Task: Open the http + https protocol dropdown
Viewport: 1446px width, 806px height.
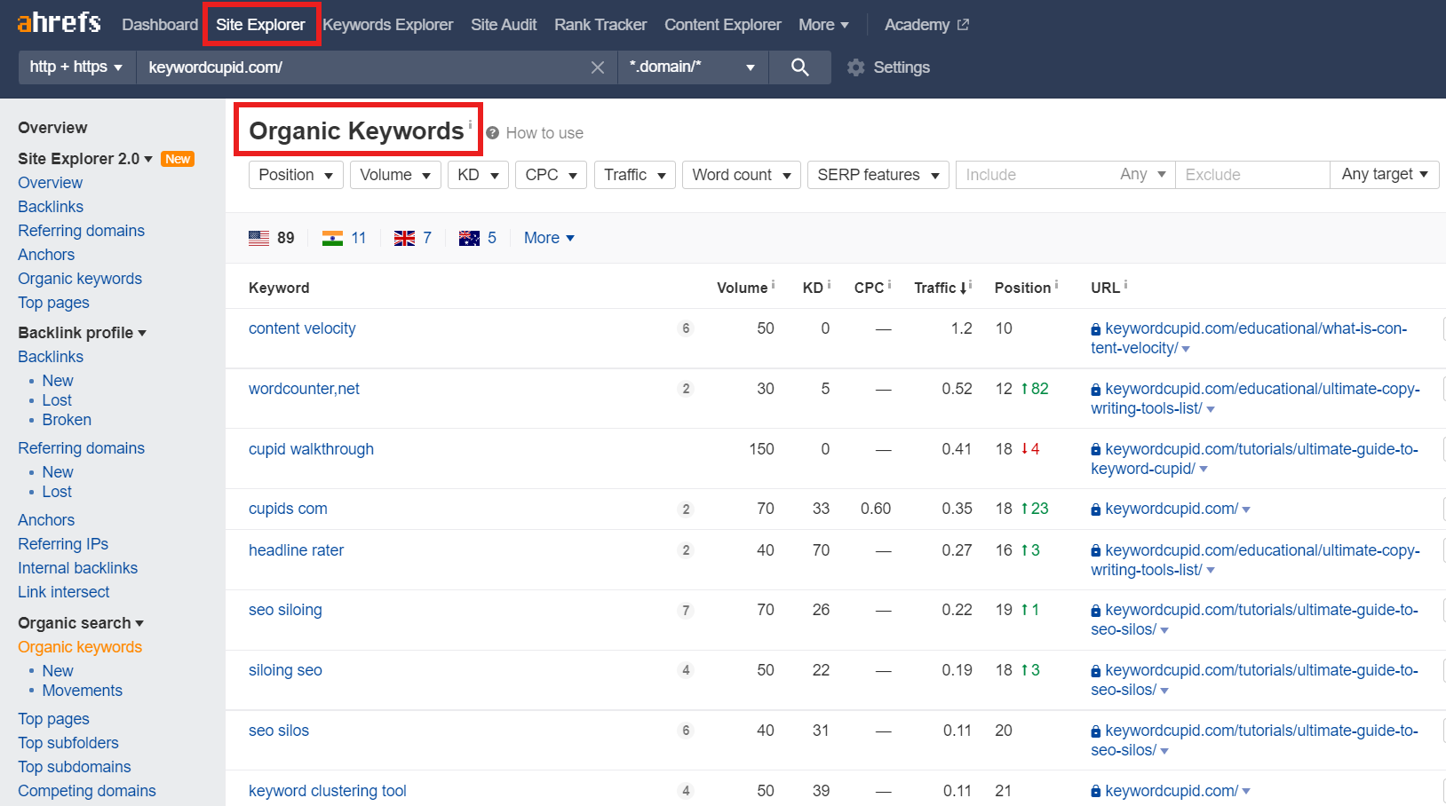Action: click(x=77, y=67)
